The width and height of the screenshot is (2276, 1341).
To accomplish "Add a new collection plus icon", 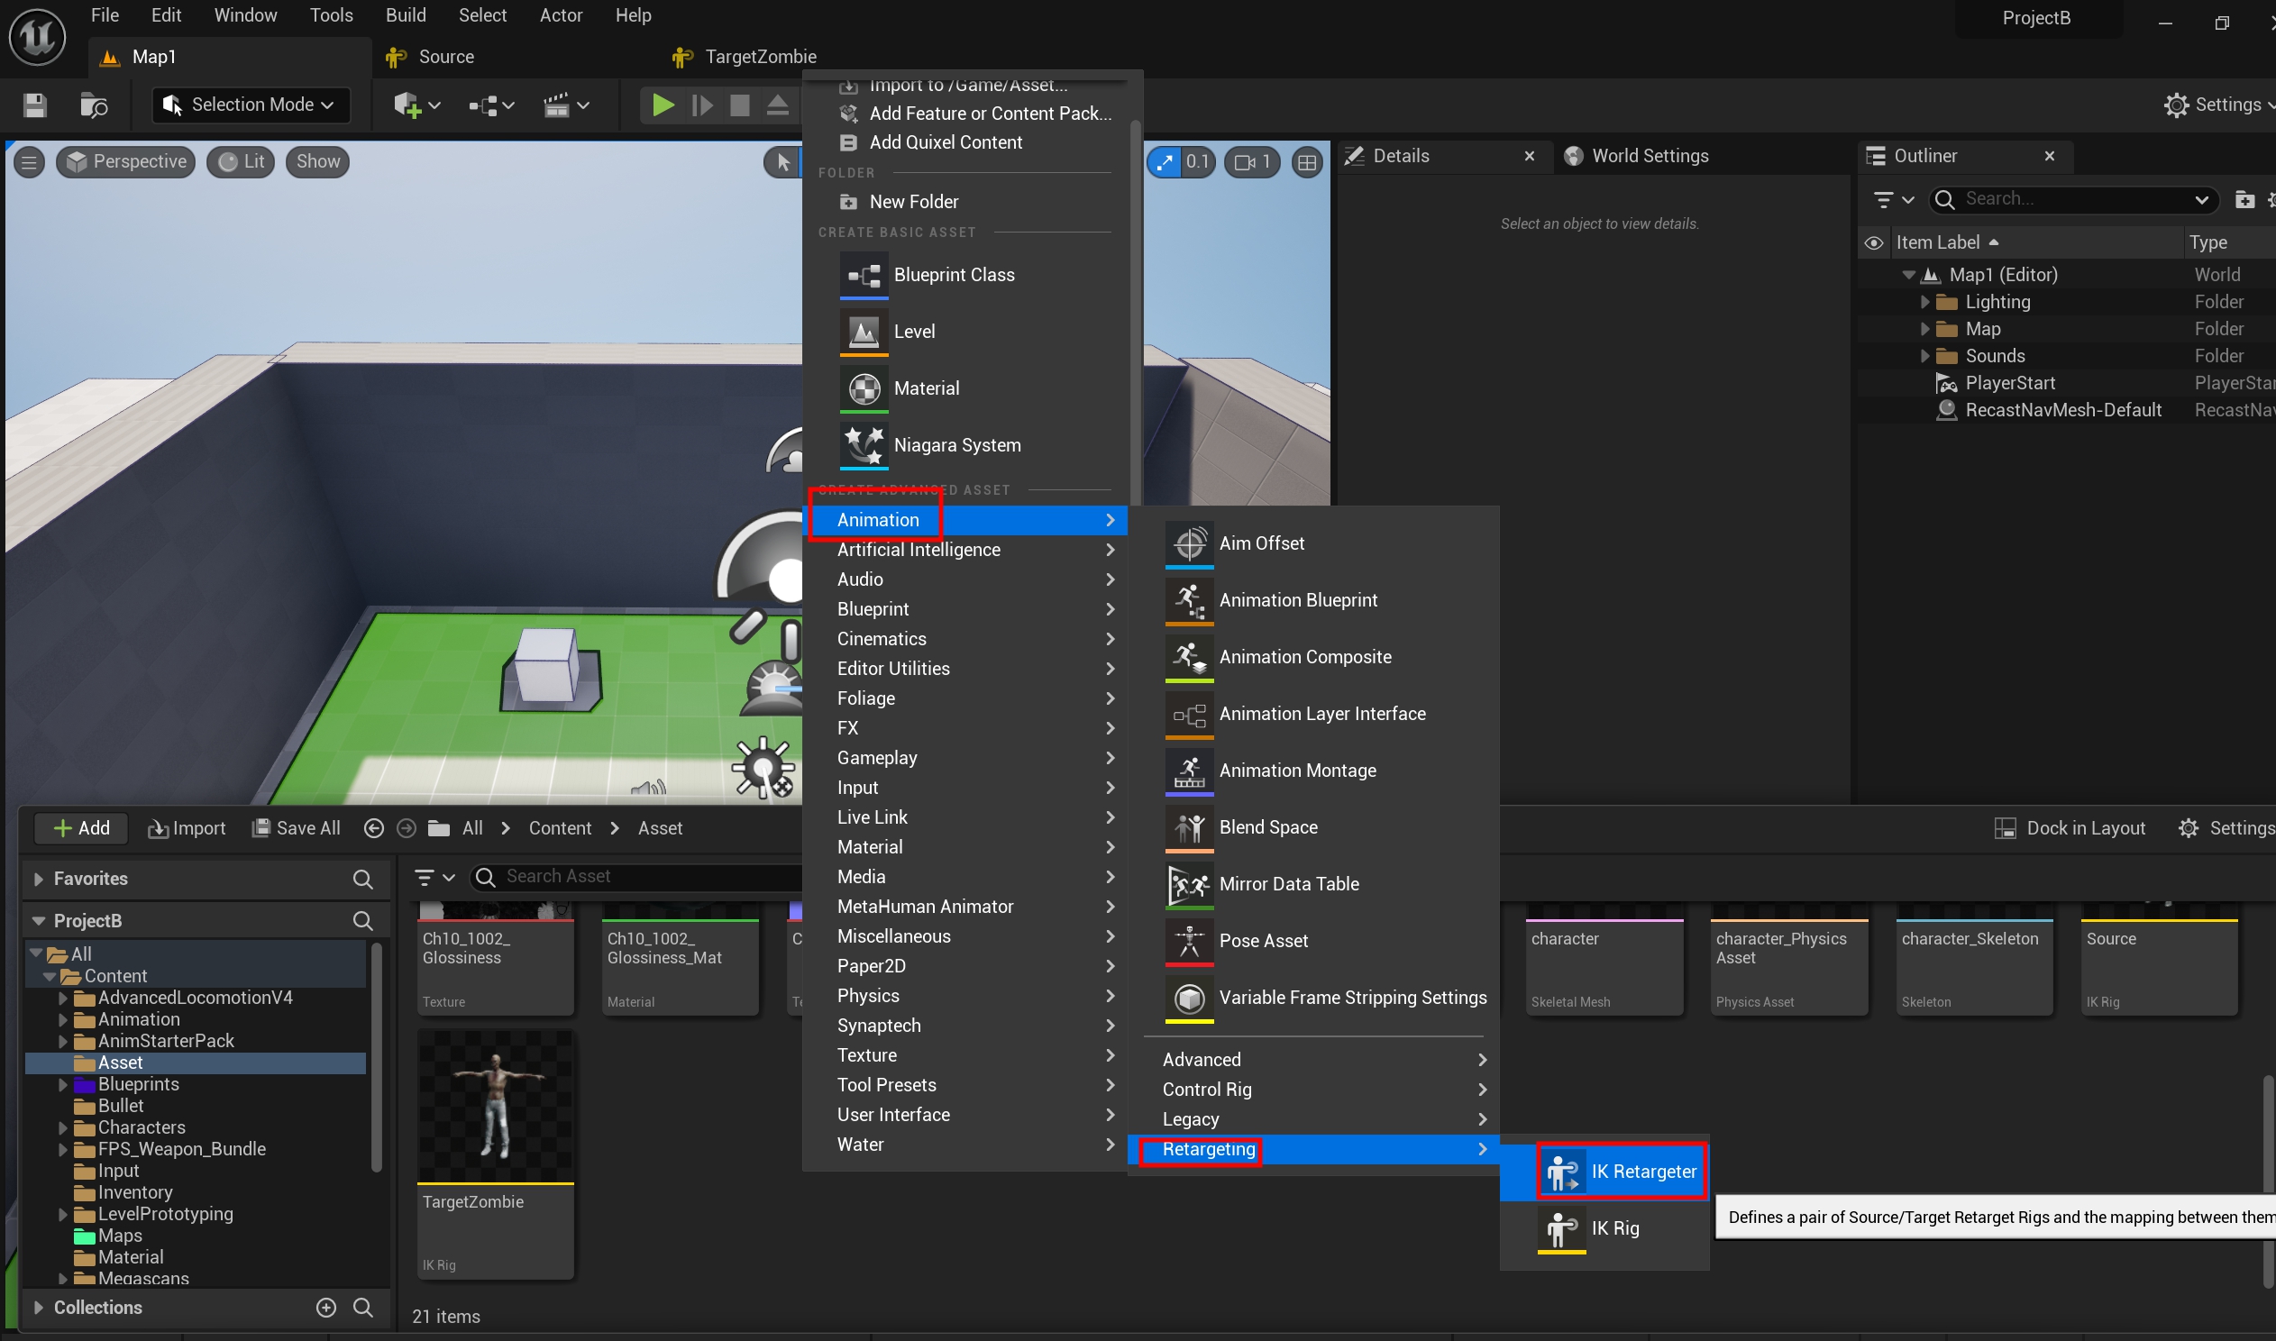I will pyautogui.click(x=326, y=1308).
